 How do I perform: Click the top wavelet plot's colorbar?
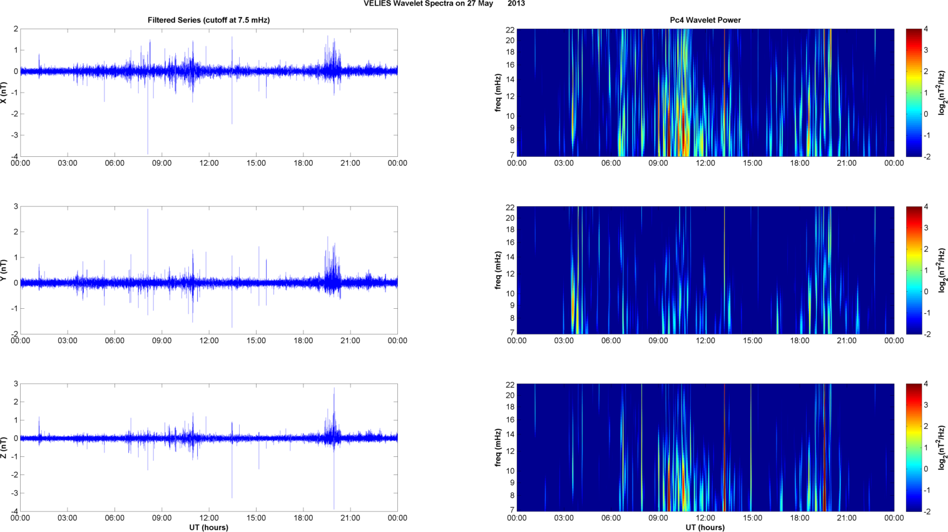click(x=914, y=93)
